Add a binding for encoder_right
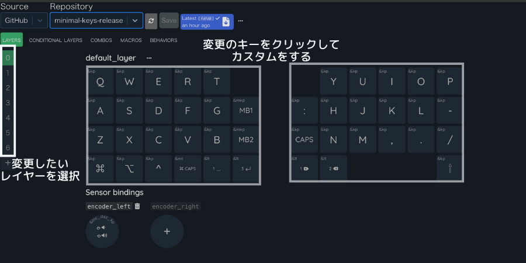526x263 pixels. point(167,231)
